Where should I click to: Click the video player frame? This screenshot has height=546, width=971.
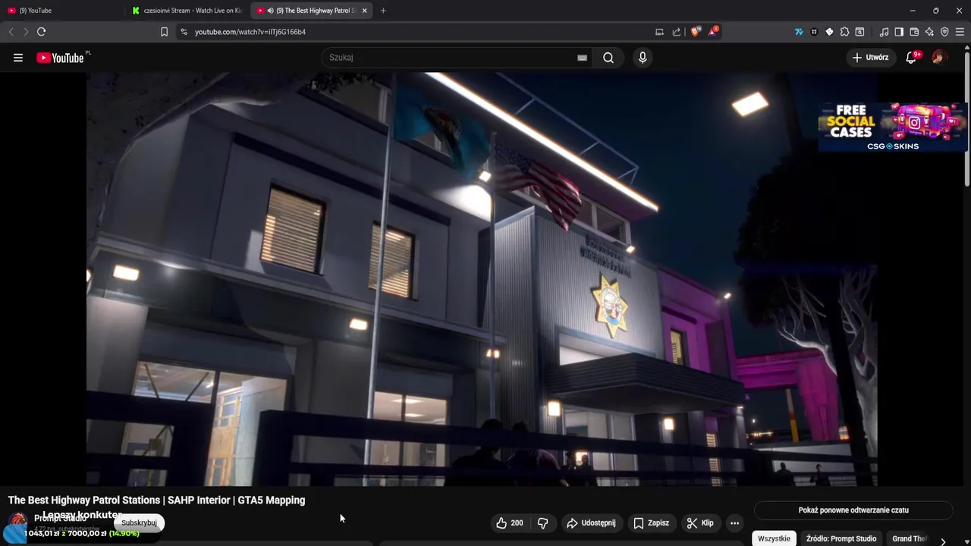coord(482,279)
